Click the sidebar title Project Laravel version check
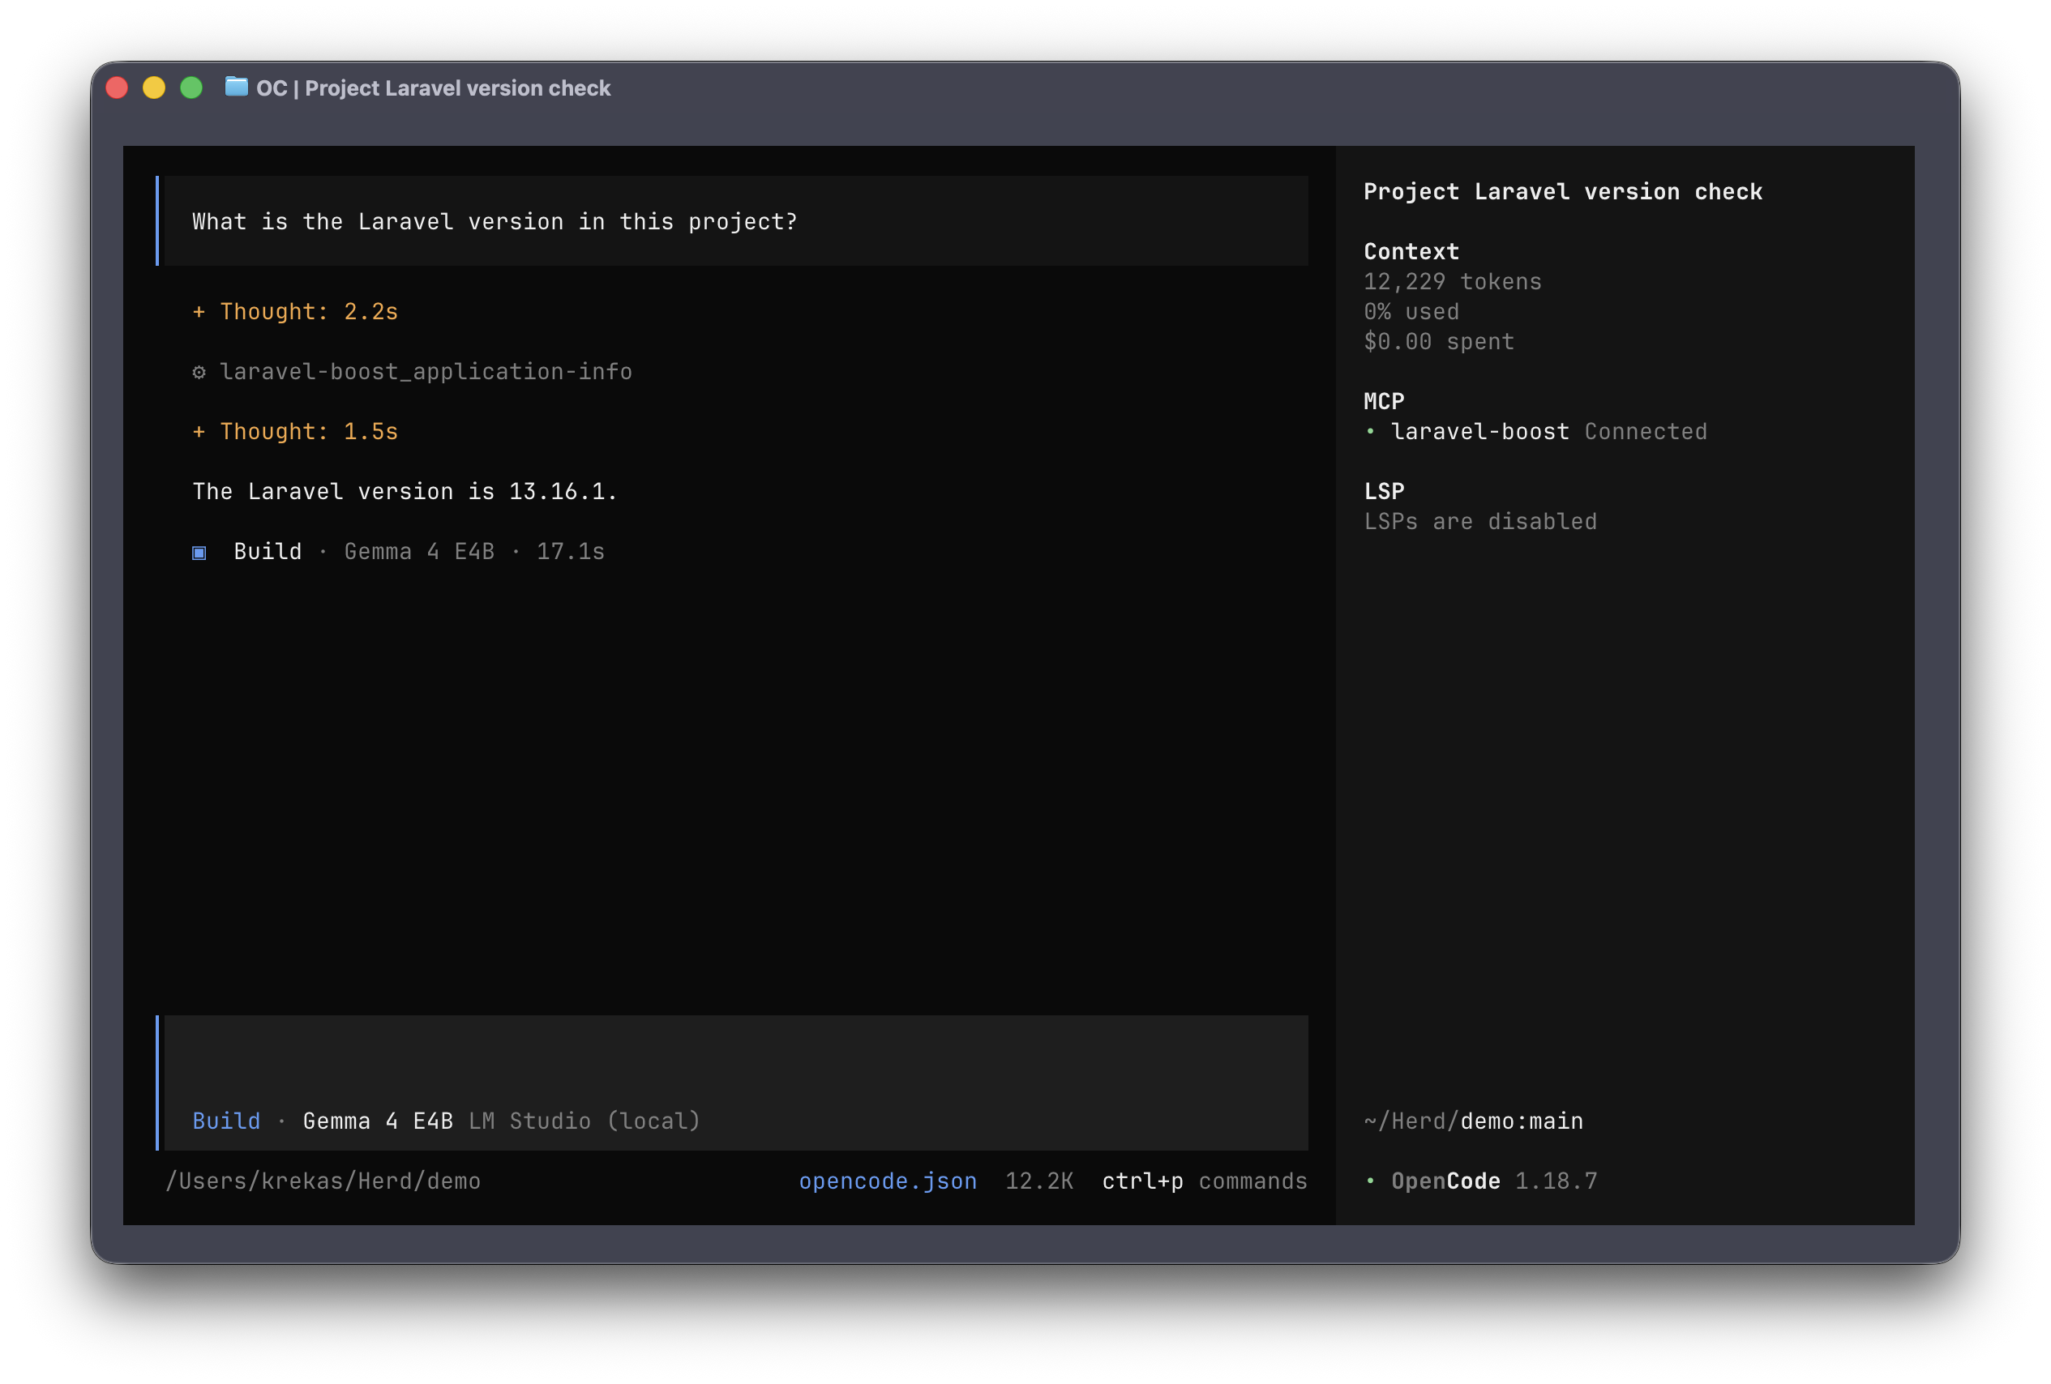The width and height of the screenshot is (2051, 1384). click(x=1562, y=191)
